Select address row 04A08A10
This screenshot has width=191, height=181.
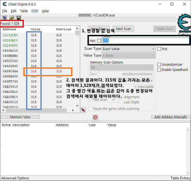coord(38,92)
